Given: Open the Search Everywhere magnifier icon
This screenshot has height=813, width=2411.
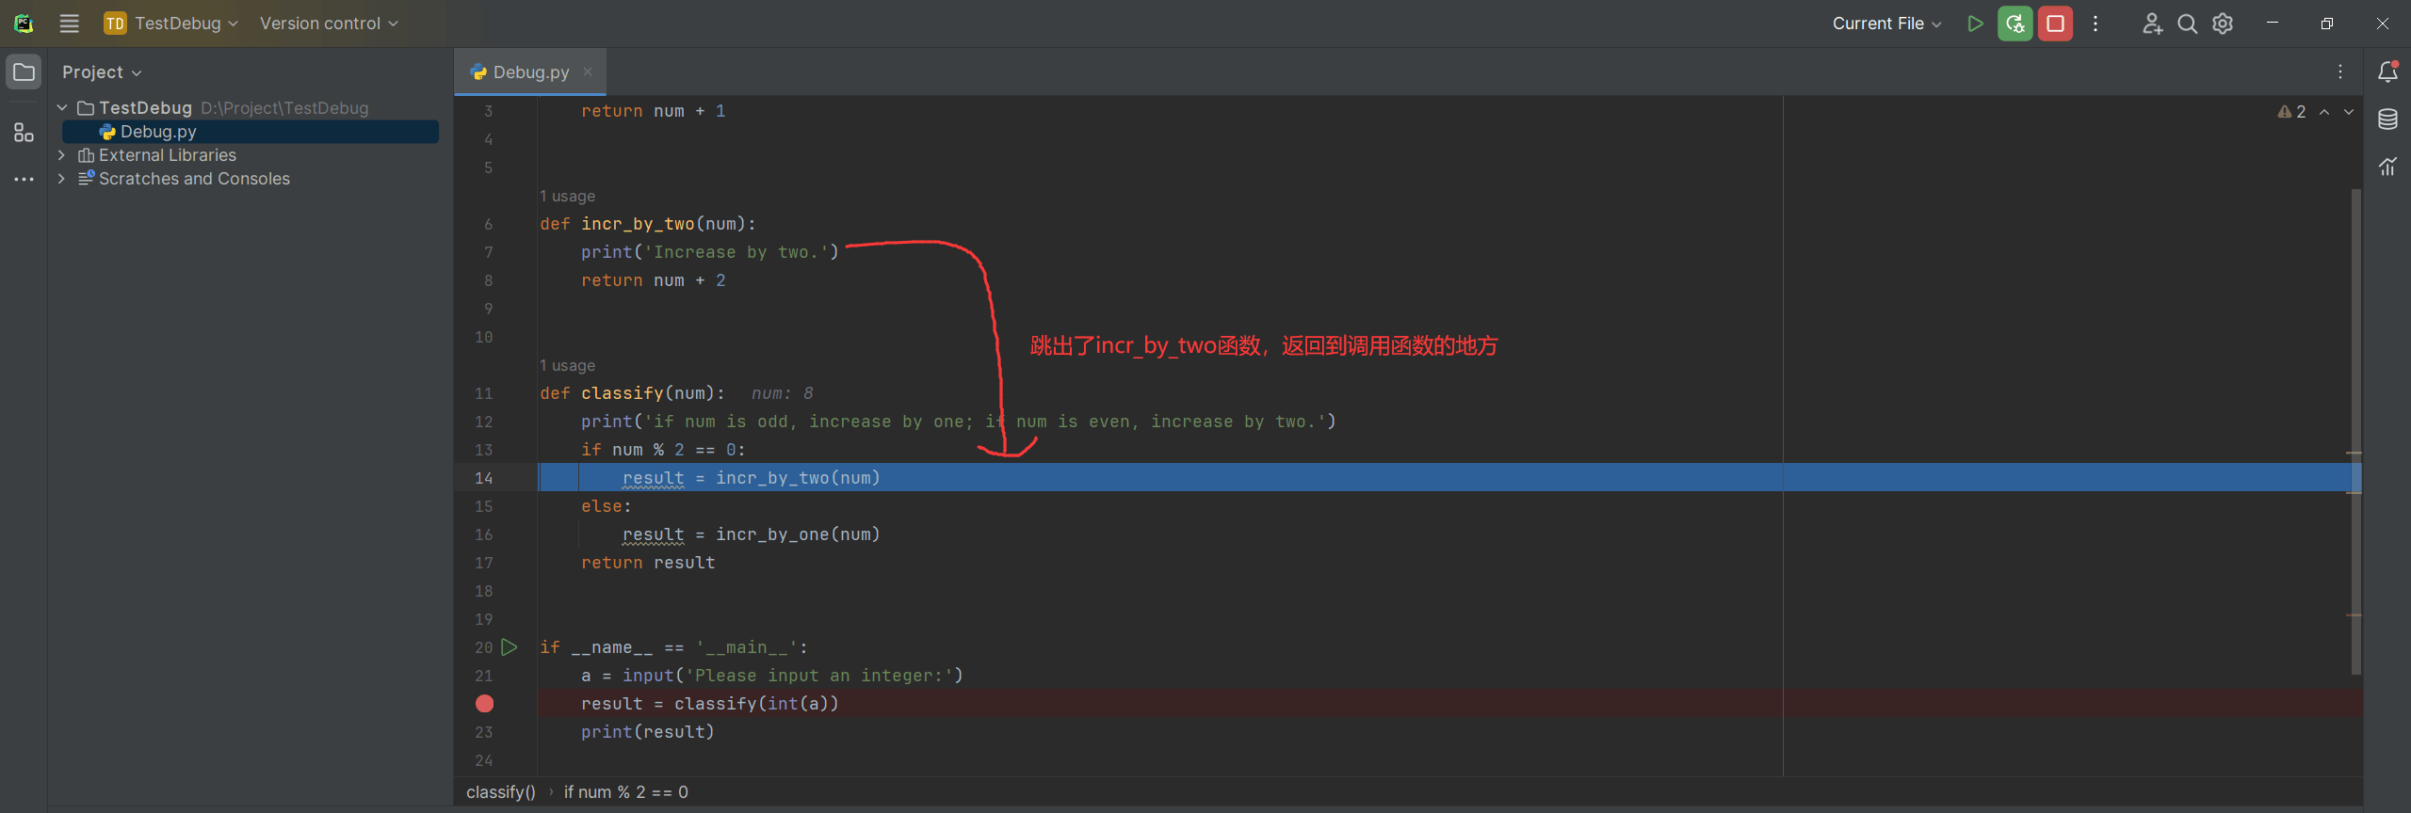Looking at the screenshot, I should (x=2187, y=24).
